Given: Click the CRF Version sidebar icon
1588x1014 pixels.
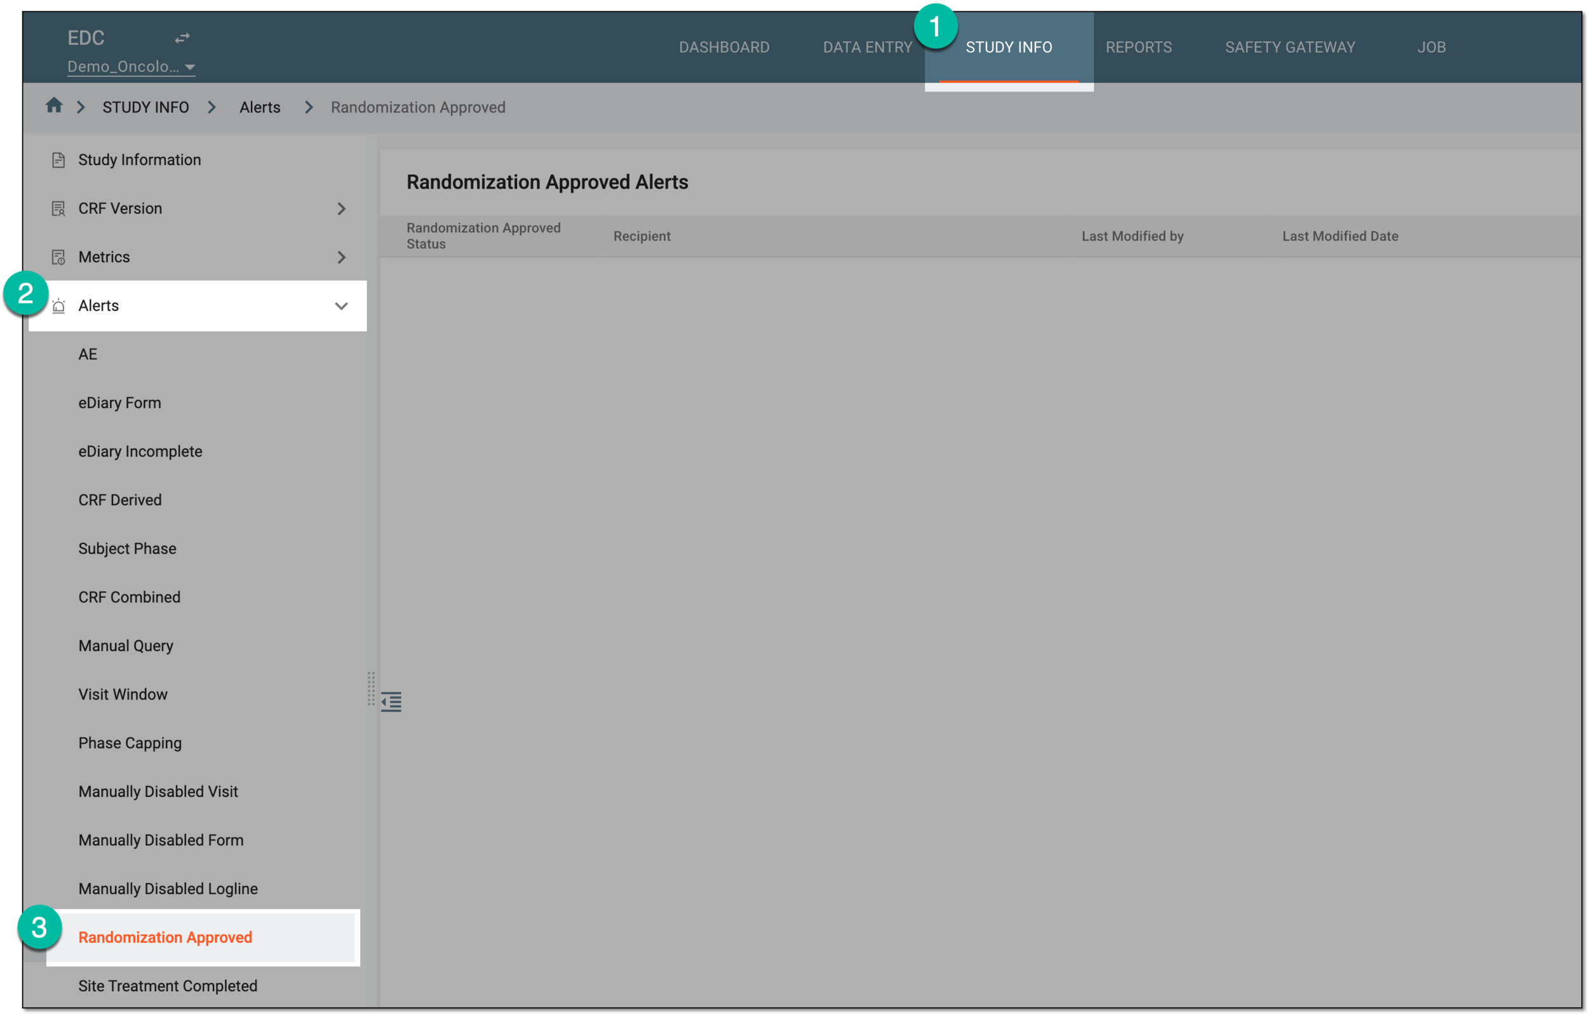Looking at the screenshot, I should (58, 209).
